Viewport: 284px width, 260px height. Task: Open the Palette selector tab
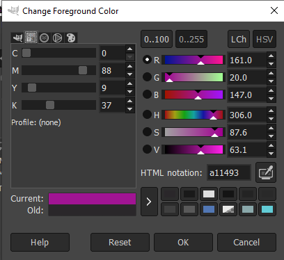[71, 38]
